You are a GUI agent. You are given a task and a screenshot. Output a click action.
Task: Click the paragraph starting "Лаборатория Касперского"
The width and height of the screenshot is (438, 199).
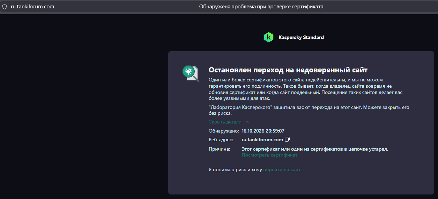pos(309,110)
